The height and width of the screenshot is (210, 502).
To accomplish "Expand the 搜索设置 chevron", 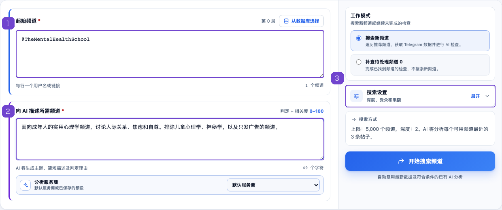I will coord(487,96).
